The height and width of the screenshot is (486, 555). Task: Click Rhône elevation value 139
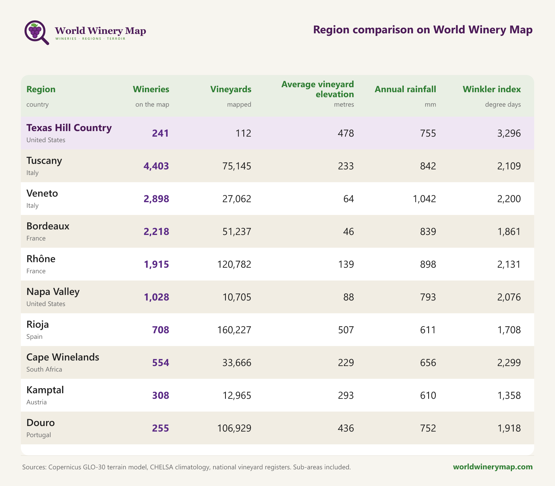click(346, 264)
